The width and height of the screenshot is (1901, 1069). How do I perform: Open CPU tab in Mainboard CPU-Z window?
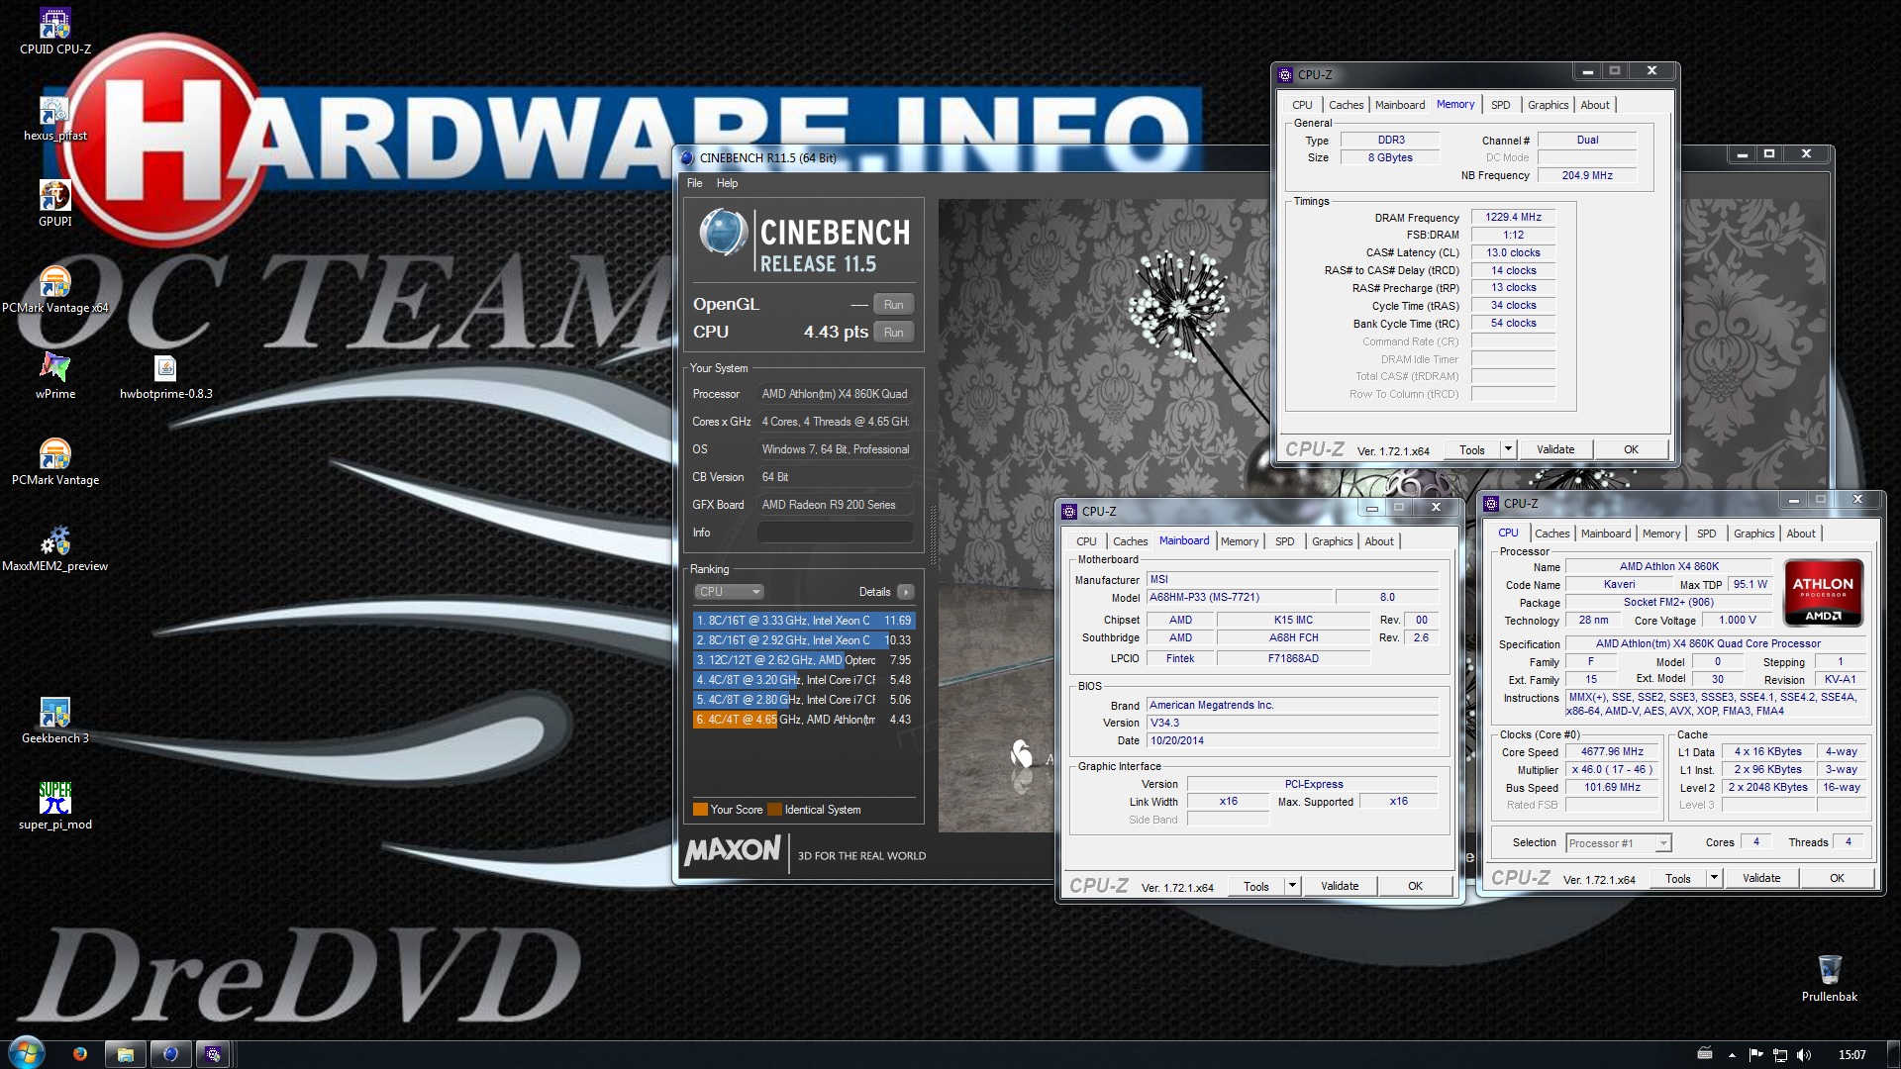pyautogui.click(x=1086, y=541)
